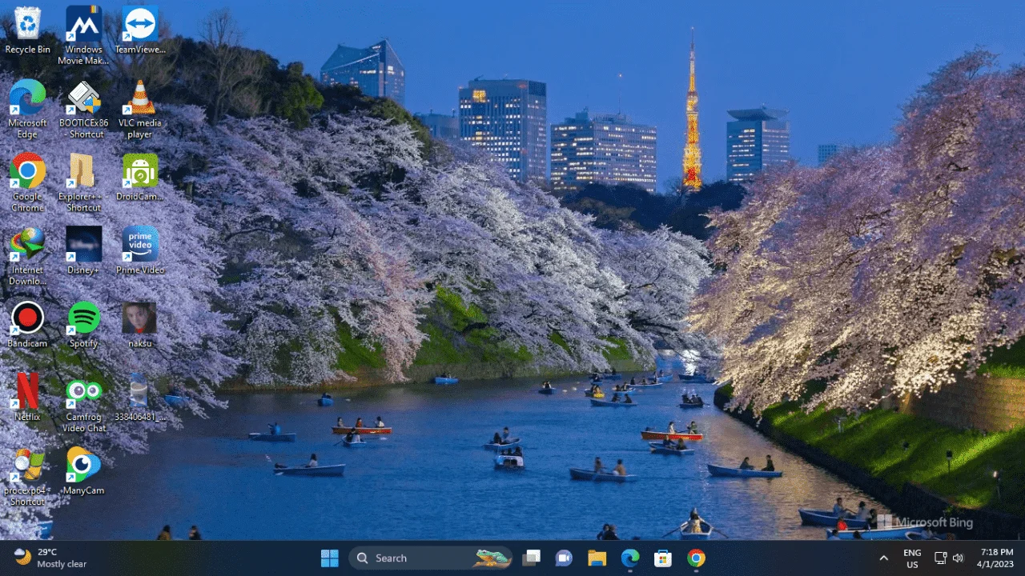Select Microsoft Edge desktop icon

[27, 110]
